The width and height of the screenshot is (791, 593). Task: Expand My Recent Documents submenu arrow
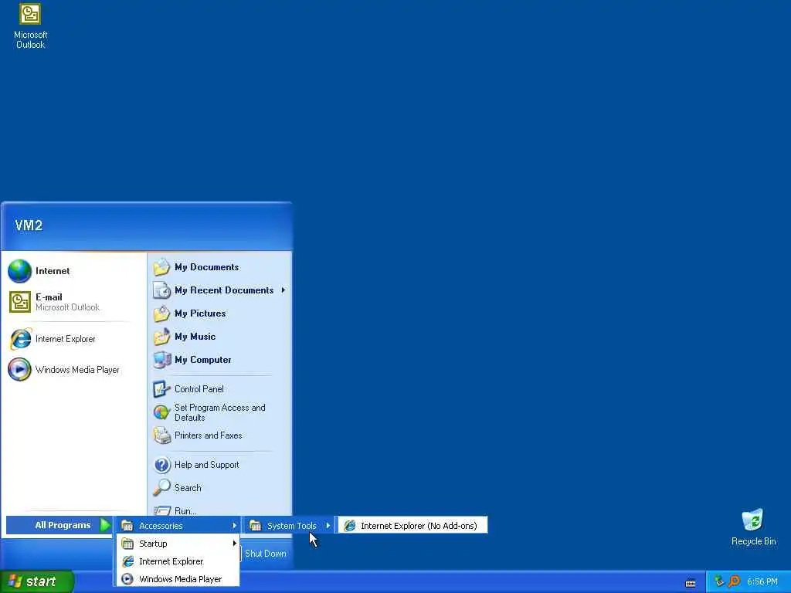[283, 290]
